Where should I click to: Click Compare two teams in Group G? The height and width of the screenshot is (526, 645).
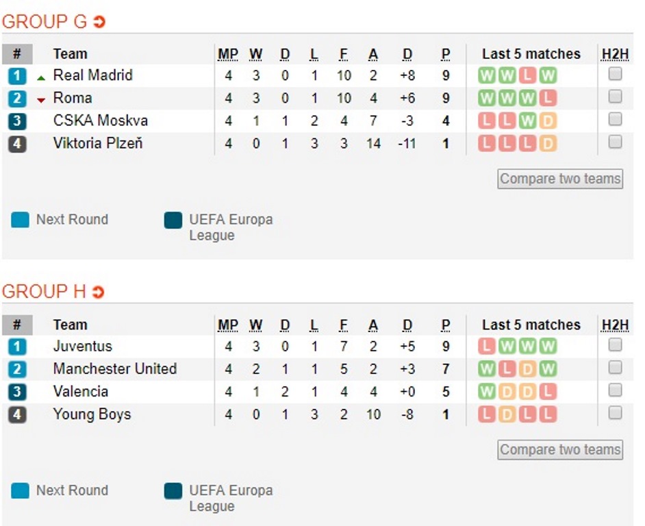point(560,179)
